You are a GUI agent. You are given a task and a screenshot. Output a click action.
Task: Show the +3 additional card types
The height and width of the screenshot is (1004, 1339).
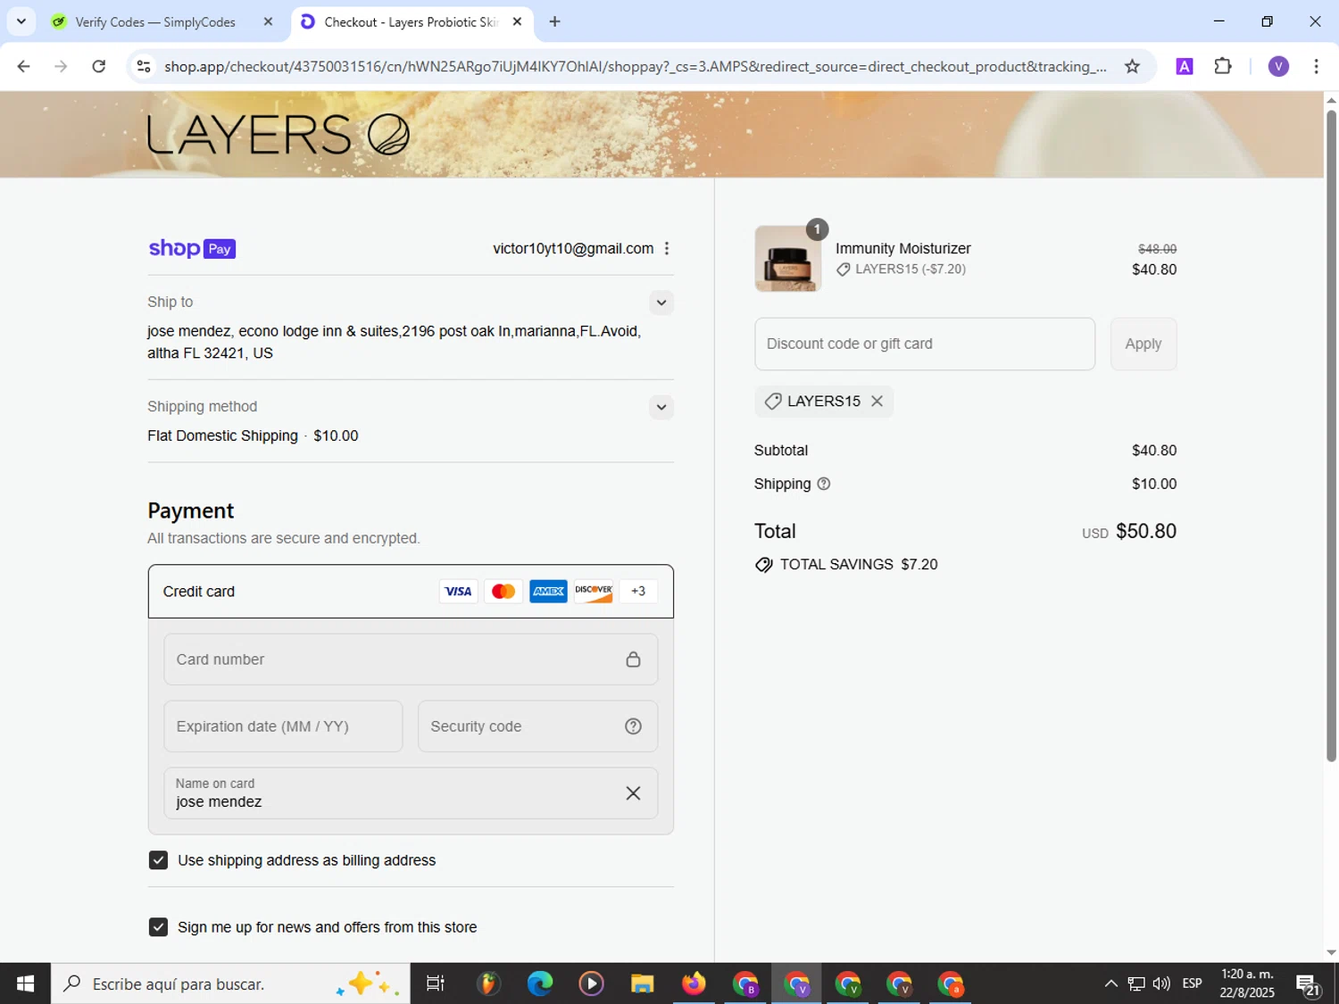click(638, 591)
